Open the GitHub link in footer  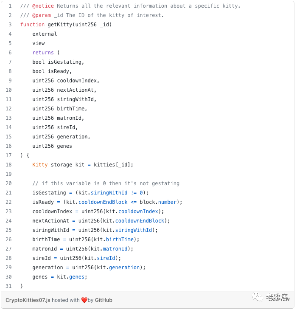104,300
